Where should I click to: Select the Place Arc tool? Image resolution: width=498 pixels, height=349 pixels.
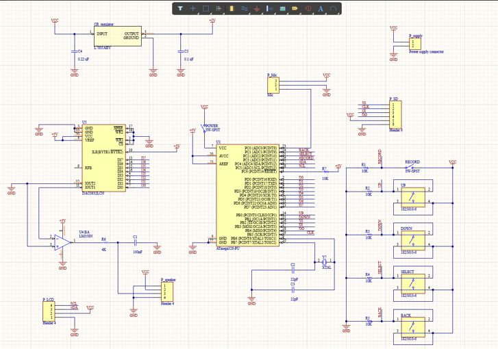click(333, 9)
